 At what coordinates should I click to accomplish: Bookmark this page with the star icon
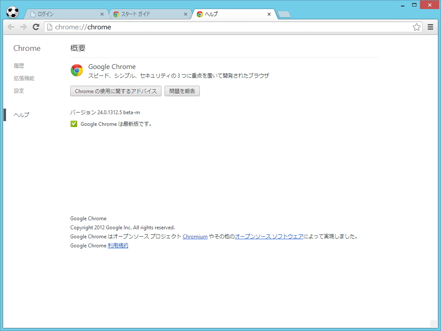[x=416, y=27]
